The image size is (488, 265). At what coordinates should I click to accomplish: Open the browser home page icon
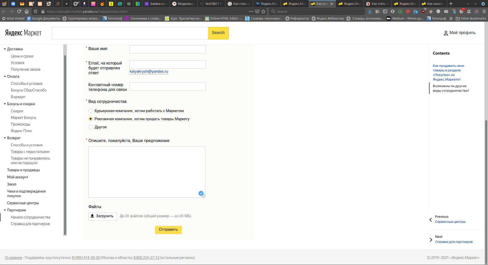[x=27, y=11]
